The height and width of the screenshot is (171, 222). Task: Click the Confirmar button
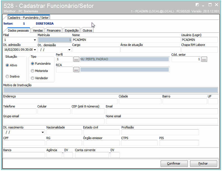coord(174,163)
